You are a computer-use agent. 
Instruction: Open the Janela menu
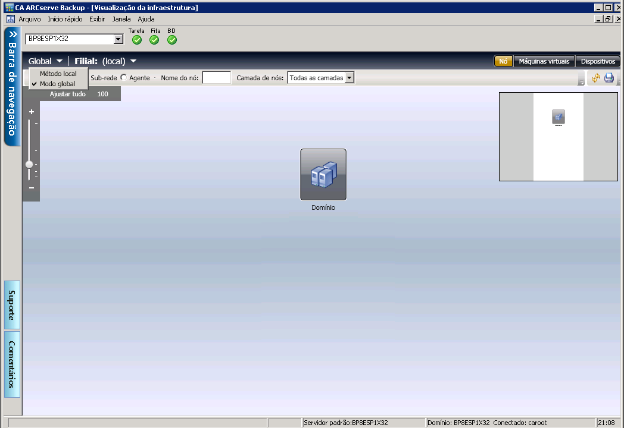click(121, 19)
